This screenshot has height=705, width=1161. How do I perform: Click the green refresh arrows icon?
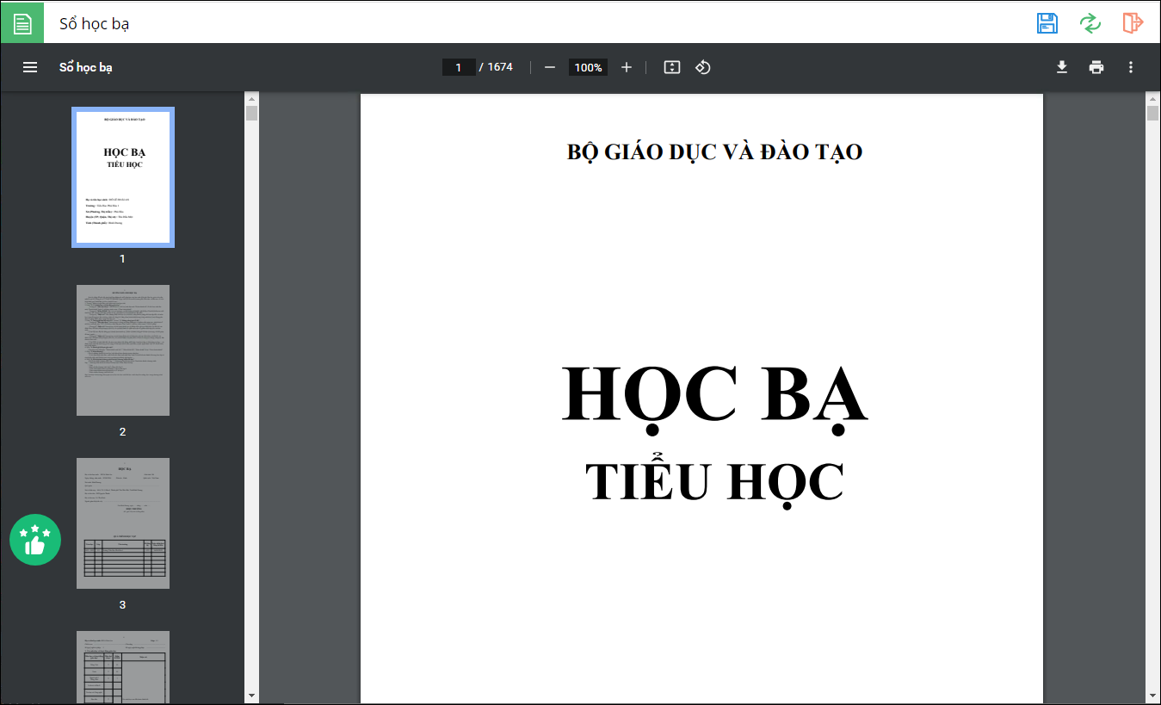coord(1090,23)
